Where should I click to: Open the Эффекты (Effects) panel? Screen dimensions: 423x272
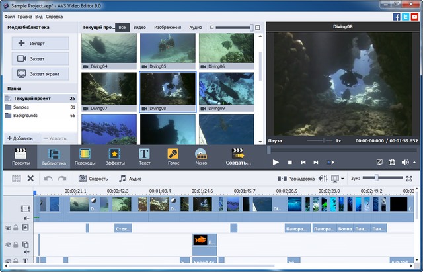click(114, 156)
